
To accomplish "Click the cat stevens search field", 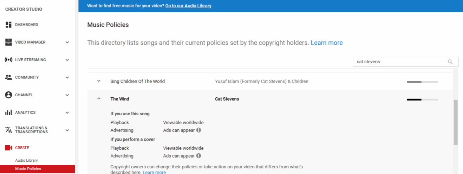I will point(400,62).
